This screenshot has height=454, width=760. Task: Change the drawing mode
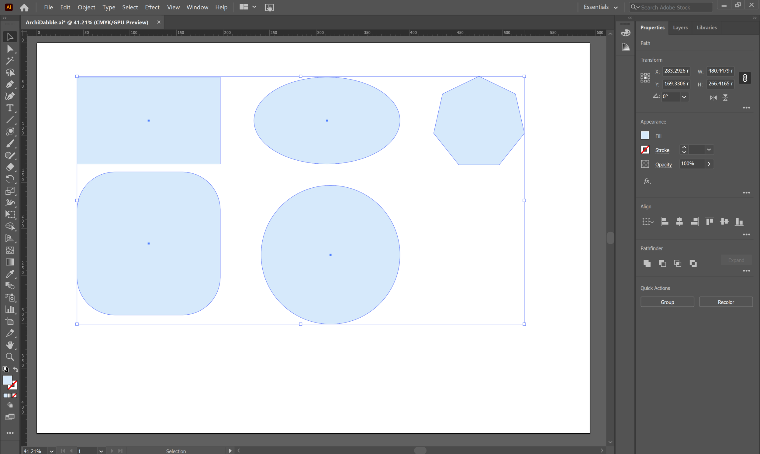(x=10, y=405)
